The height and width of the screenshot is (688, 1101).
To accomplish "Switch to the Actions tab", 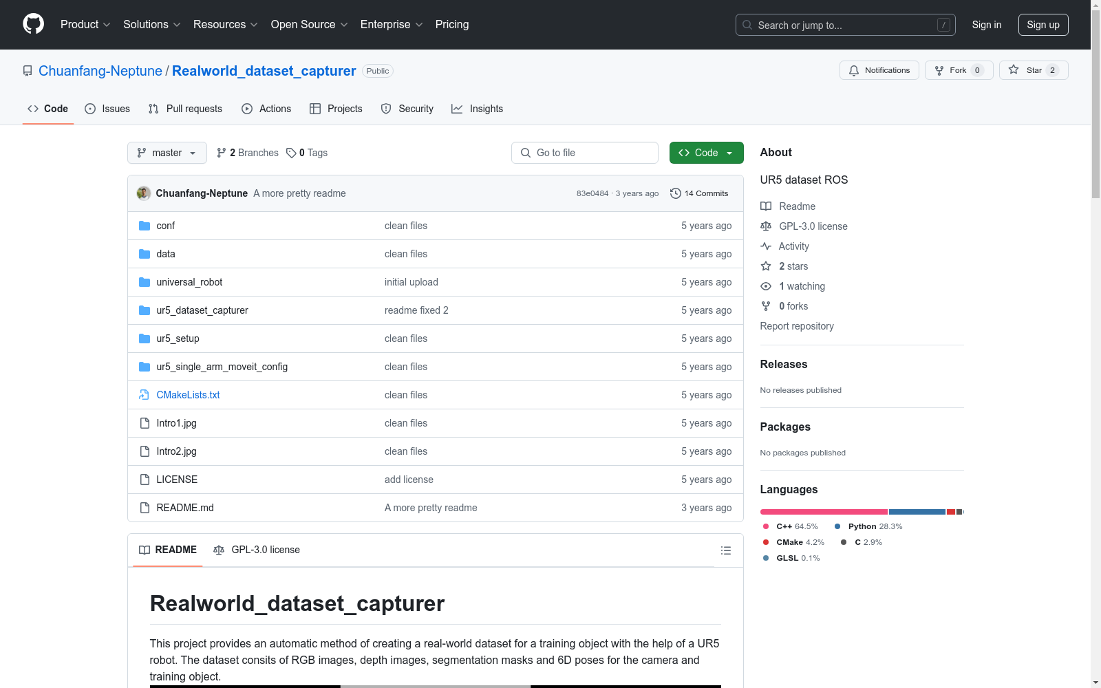I will (266, 109).
